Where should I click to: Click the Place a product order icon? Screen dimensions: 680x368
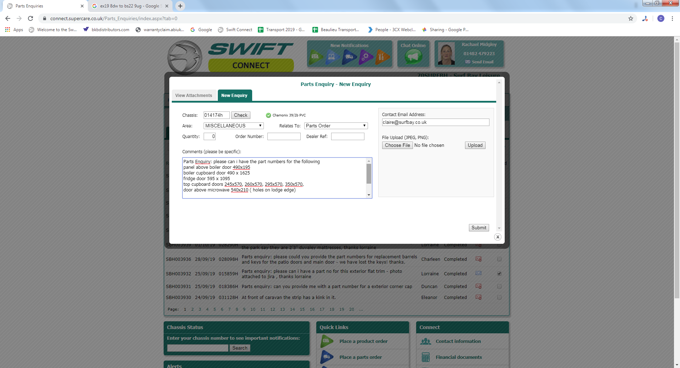pos(327,341)
